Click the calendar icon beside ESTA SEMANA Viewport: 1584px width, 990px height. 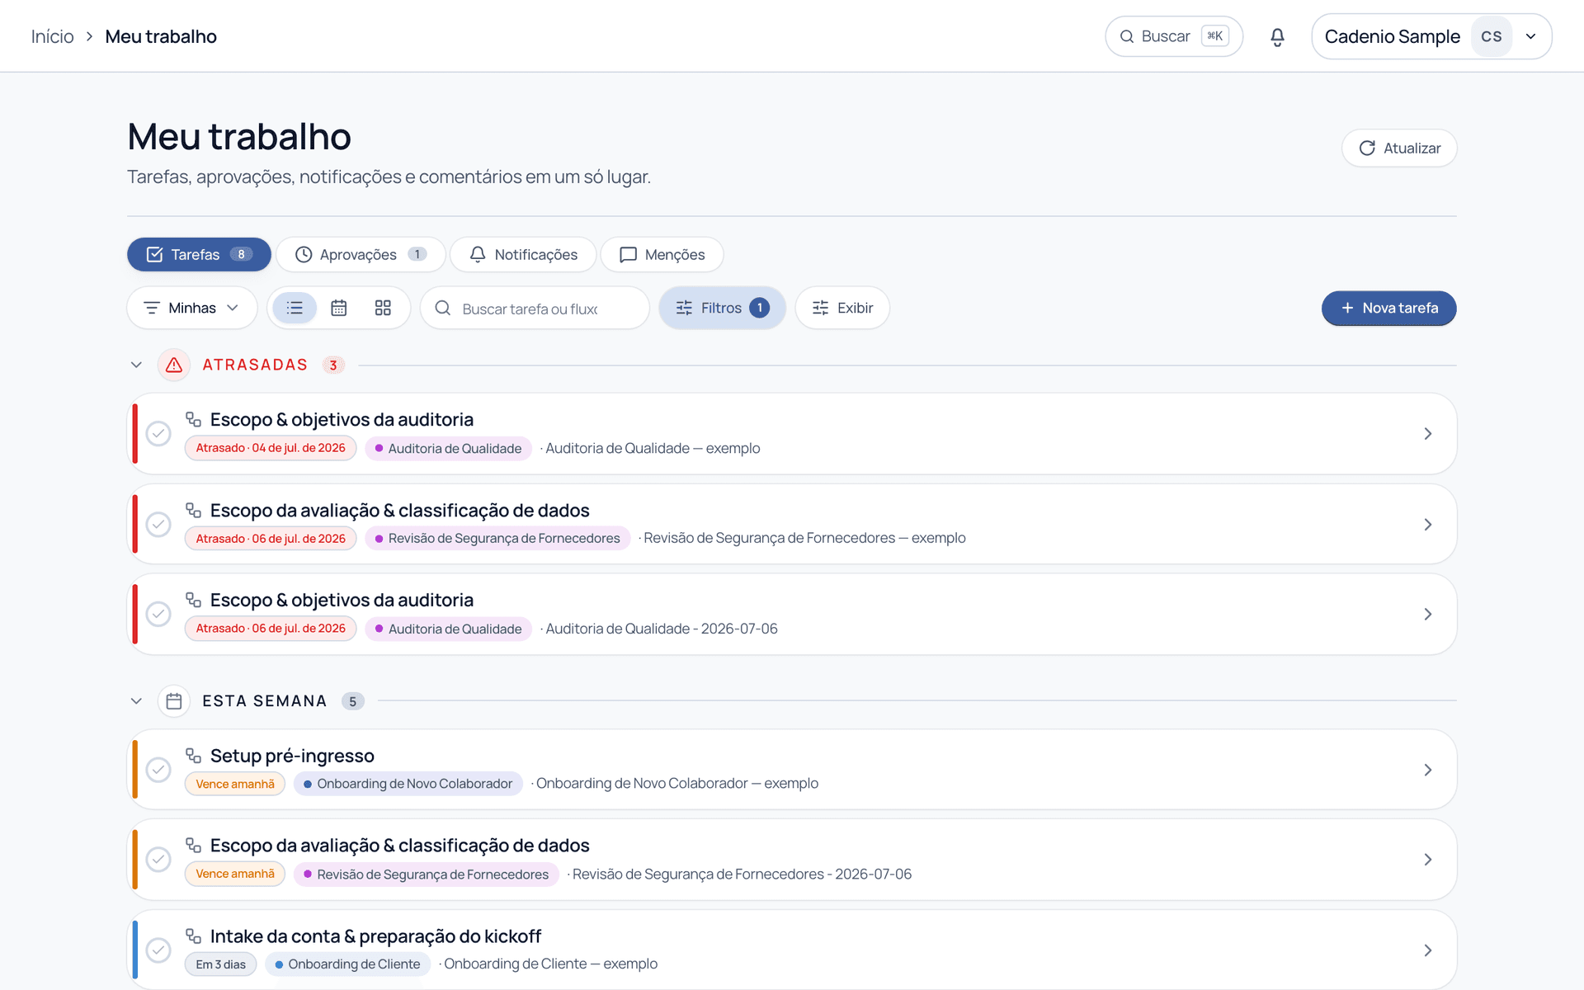pyautogui.click(x=174, y=701)
